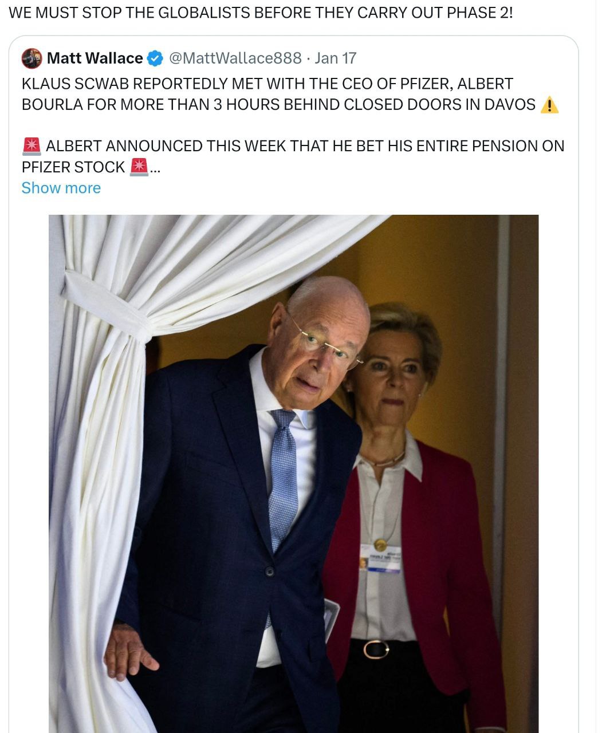The width and height of the screenshot is (602, 733).
Task: Click the siren emoji after PFIZER STOCK
Action: pos(139,167)
